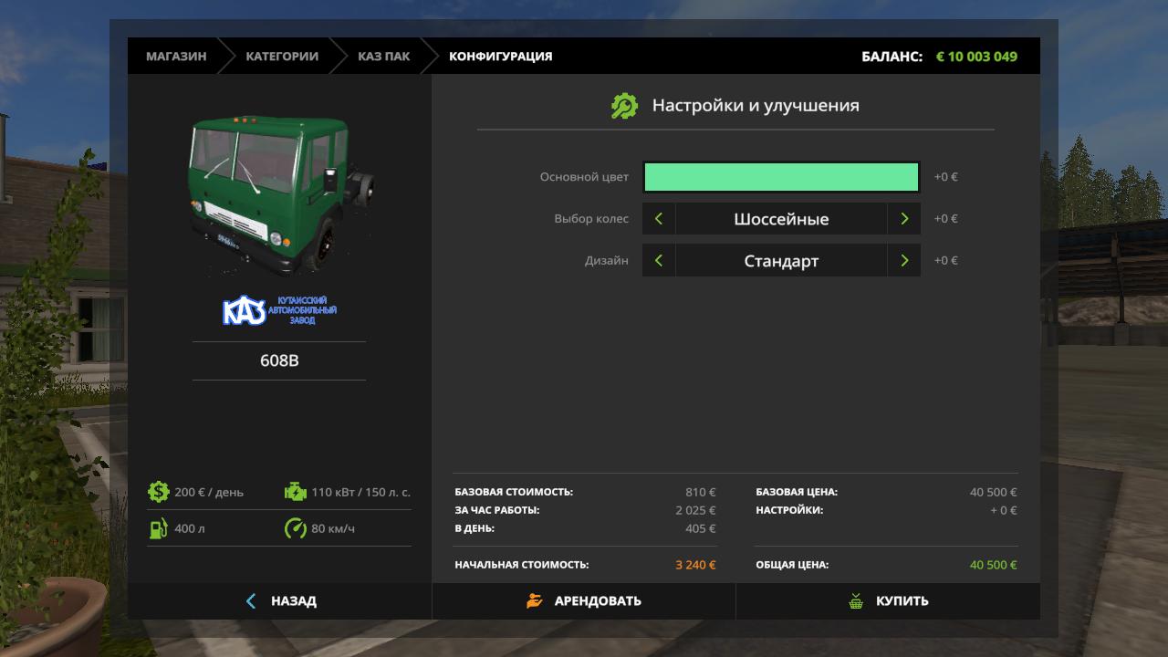Click the green truck preview image
The width and height of the screenshot is (1168, 657).
(x=279, y=193)
